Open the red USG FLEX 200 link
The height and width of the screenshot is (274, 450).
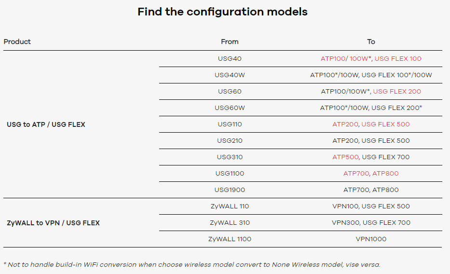[397, 92]
